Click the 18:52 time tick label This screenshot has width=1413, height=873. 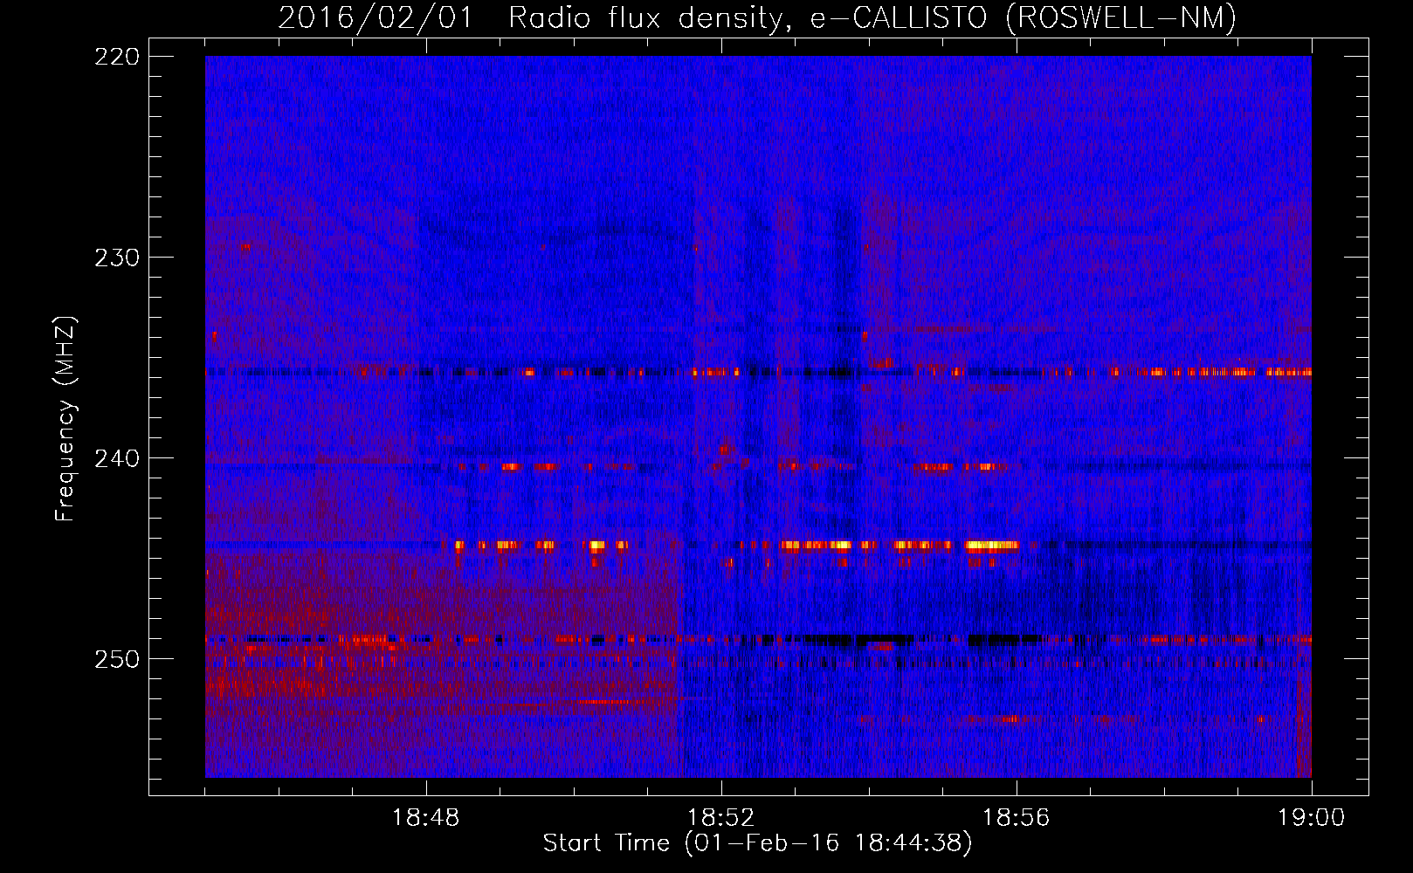coord(721,818)
